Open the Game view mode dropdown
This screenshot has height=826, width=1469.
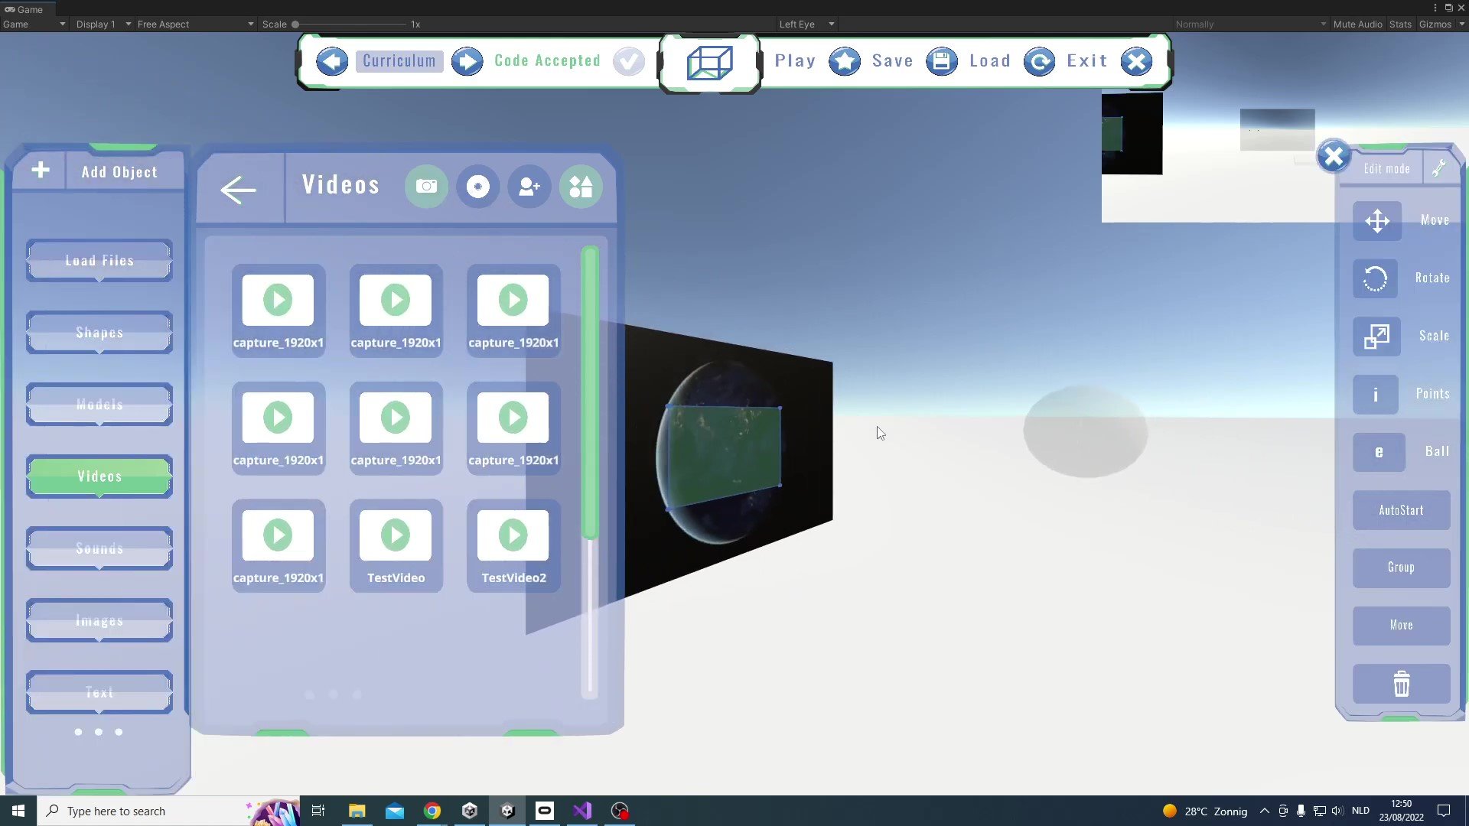pyautogui.click(x=34, y=24)
